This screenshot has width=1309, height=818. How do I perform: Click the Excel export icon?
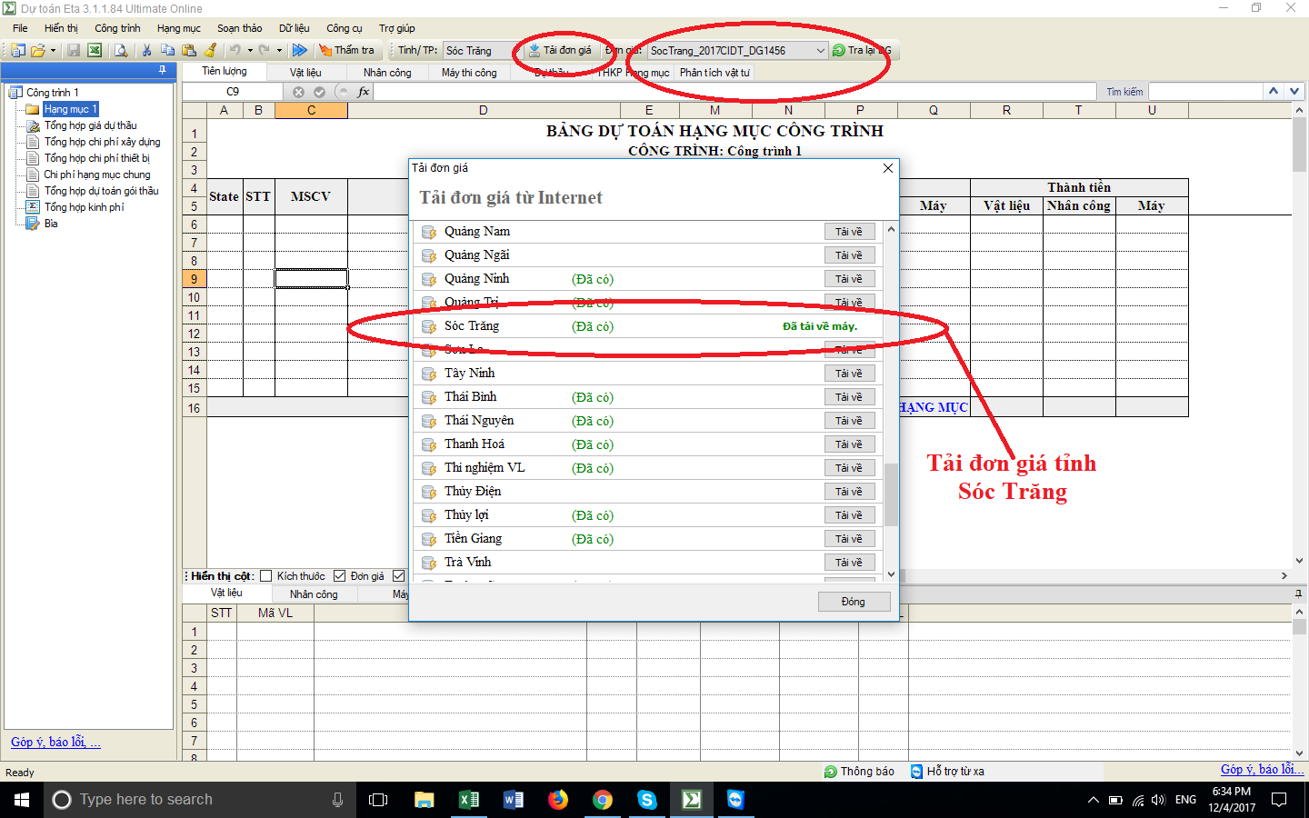tap(94, 50)
